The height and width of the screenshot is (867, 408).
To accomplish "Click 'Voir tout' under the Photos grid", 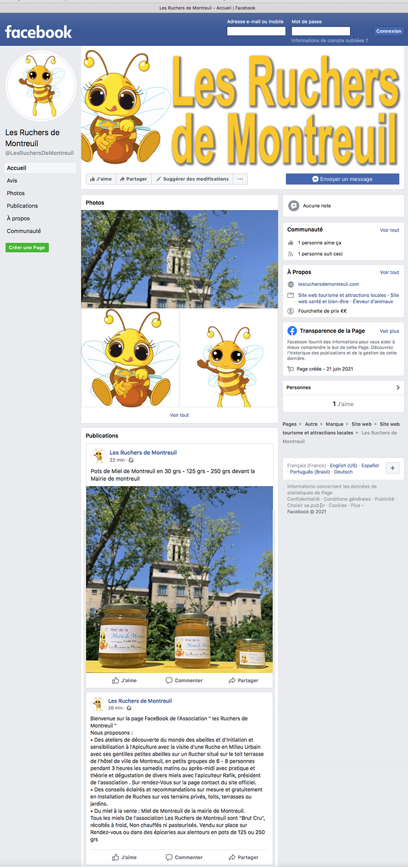I will pyautogui.click(x=179, y=415).
